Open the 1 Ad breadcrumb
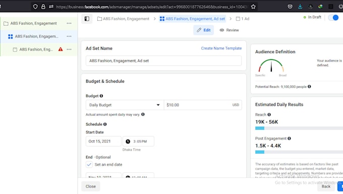Screen dimensions: 343x194 243,19
